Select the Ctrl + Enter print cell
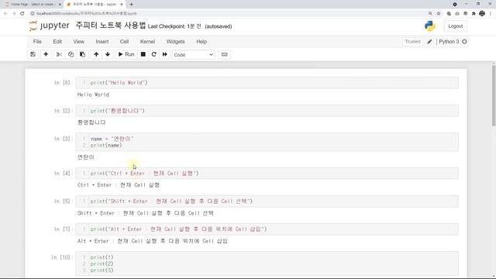Screen dimensions: 496x279 coord(267,174)
